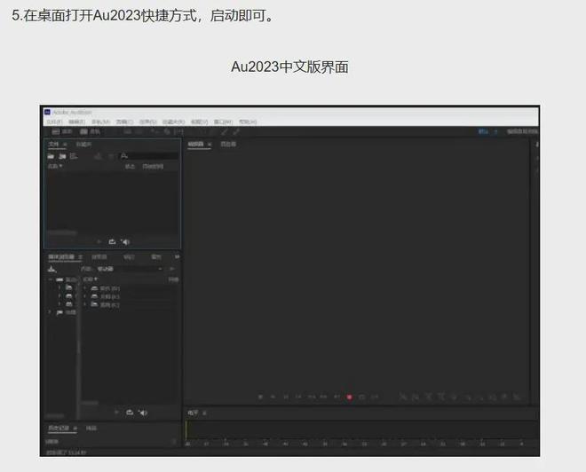This screenshot has height=472, width=586.
Task: Select the 收藏夹 tab beside 文件 tab
Action: 83,145
